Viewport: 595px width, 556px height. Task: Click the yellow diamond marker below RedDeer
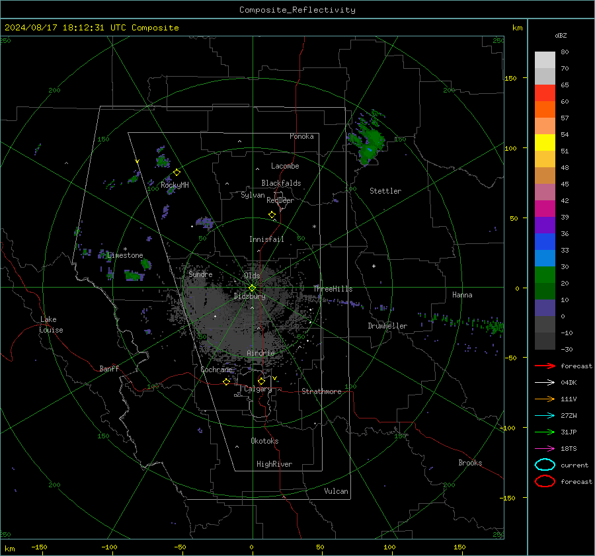272,215
